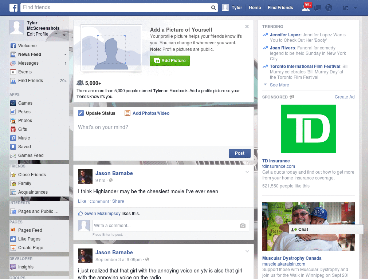Screen dimensions: 373x279
Task: Click the Facebook logo icon
Action: pyautogui.click(x=13, y=8)
